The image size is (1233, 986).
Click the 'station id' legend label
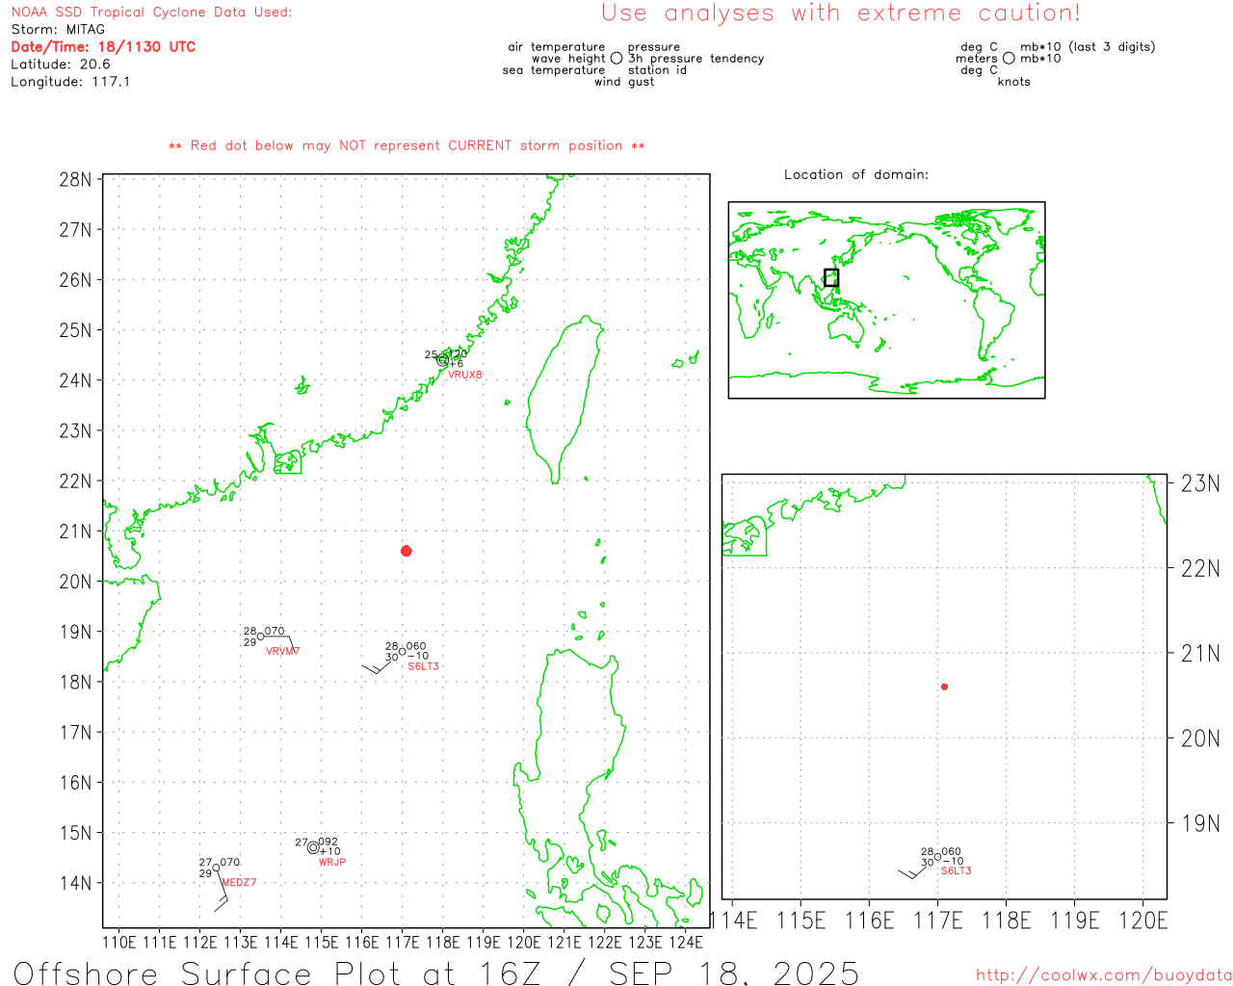657,69
